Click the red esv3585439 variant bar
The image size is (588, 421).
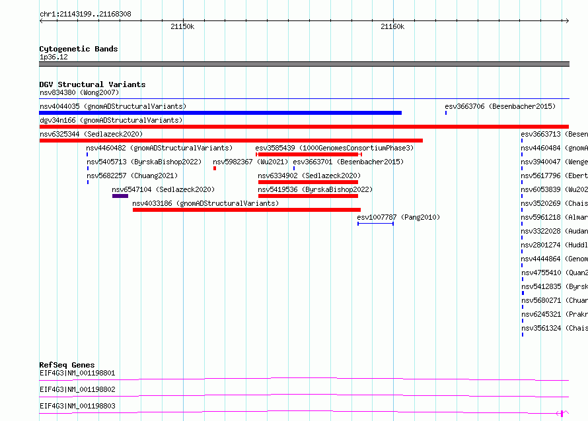[x=309, y=154]
